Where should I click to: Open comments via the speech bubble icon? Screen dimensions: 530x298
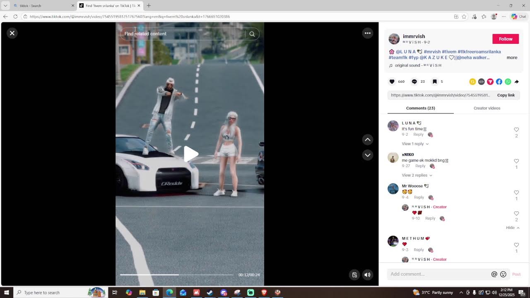414,82
